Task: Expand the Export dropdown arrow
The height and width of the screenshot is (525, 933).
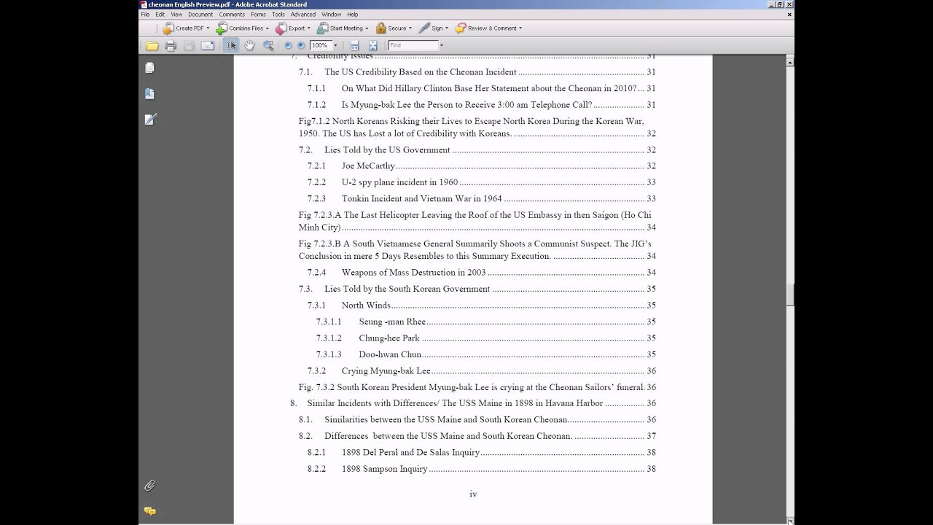Action: [x=308, y=28]
